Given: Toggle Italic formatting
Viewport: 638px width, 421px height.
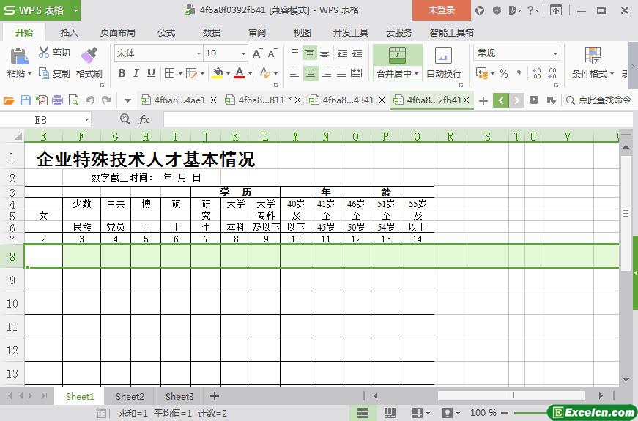Looking at the screenshot, I should [136, 73].
